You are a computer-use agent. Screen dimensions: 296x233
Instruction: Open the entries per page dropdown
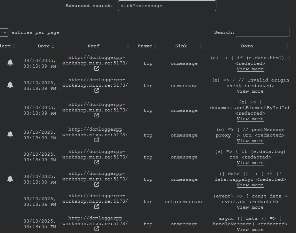tap(4, 32)
